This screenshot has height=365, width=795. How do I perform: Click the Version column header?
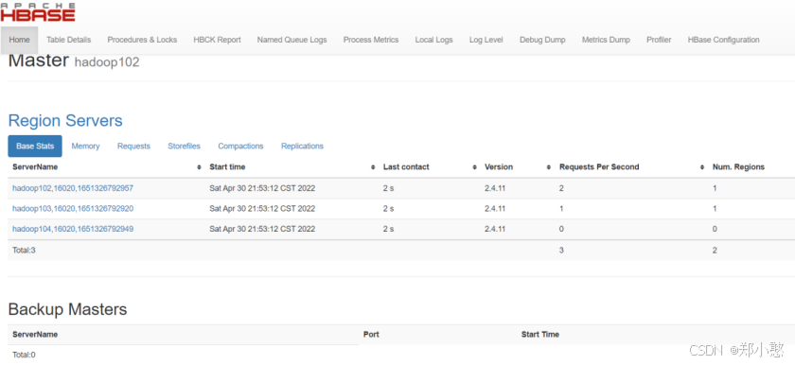[499, 167]
